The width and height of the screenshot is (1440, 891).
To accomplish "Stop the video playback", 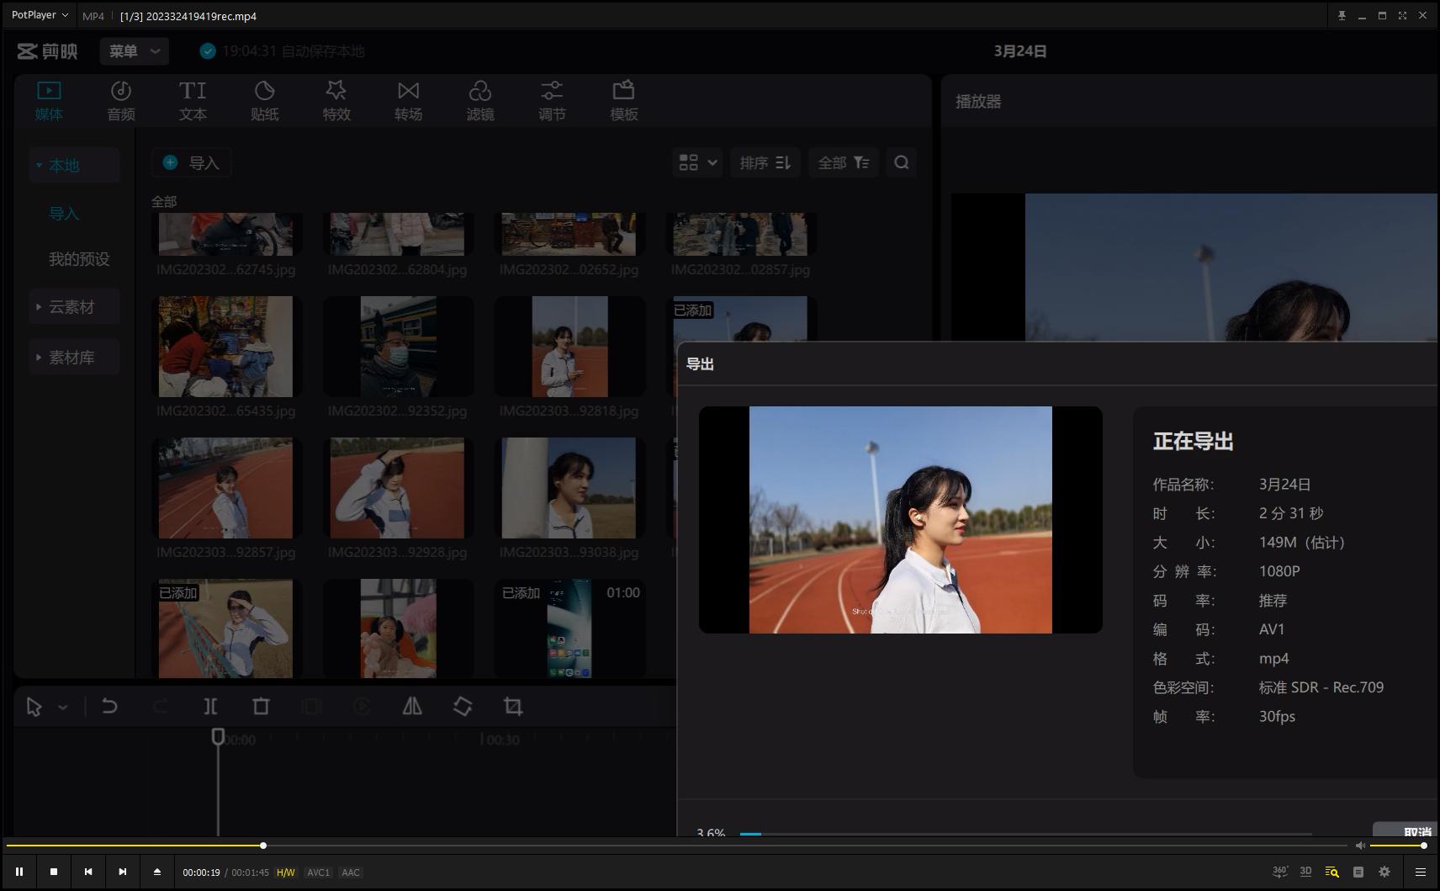I will pos(54,872).
